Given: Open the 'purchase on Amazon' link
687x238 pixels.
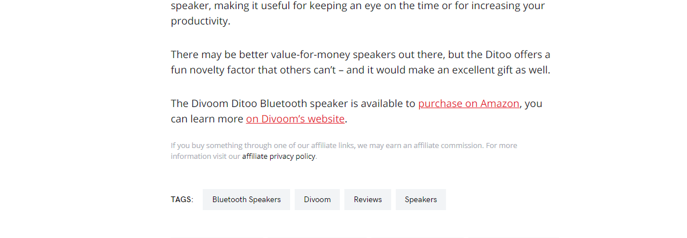Looking at the screenshot, I should (x=468, y=104).
